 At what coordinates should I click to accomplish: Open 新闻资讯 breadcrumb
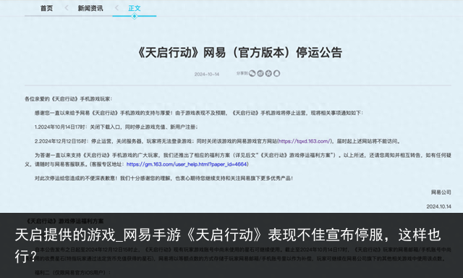[x=90, y=8]
